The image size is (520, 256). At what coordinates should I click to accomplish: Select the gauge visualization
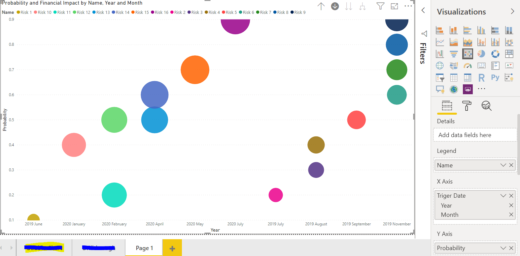click(x=468, y=66)
